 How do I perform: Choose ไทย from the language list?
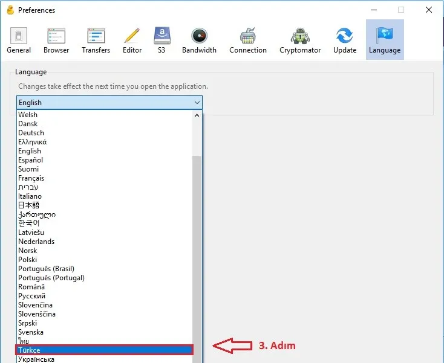[105, 341]
